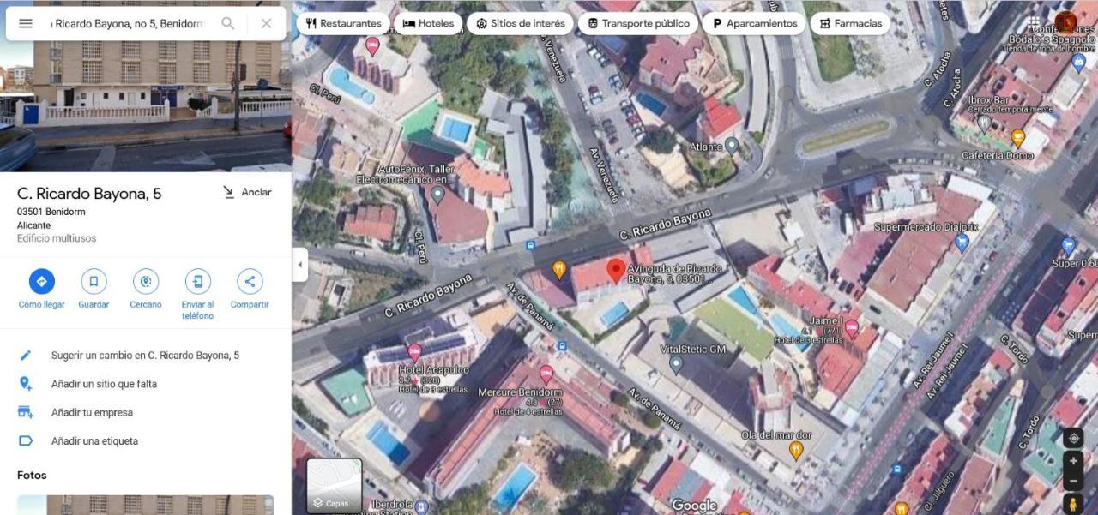Click the hotel marker near Cl. Perú top
The width and height of the screenshot is (1098, 515).
tap(372, 45)
